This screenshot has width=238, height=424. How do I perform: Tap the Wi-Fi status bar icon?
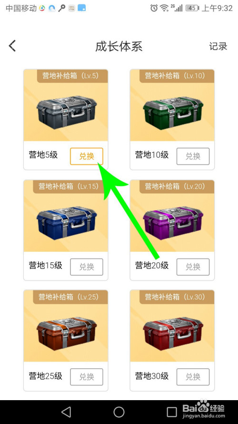point(164,8)
